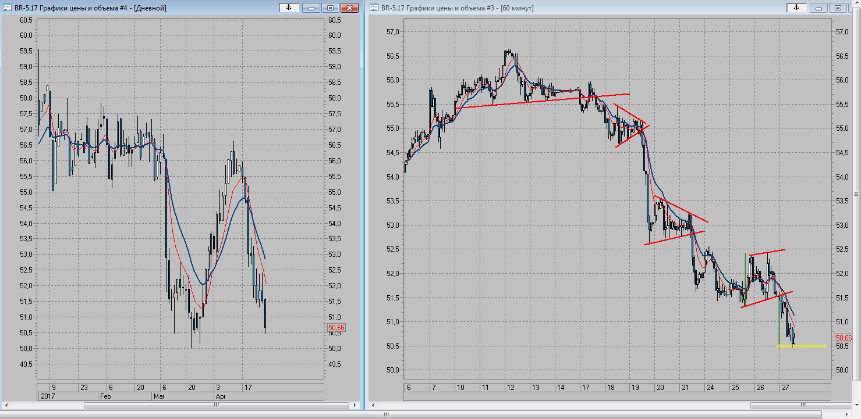Select the title text 'Графики цены и объема #4 - [Дневной]'
This screenshot has width=861, height=419.
tap(104, 8)
